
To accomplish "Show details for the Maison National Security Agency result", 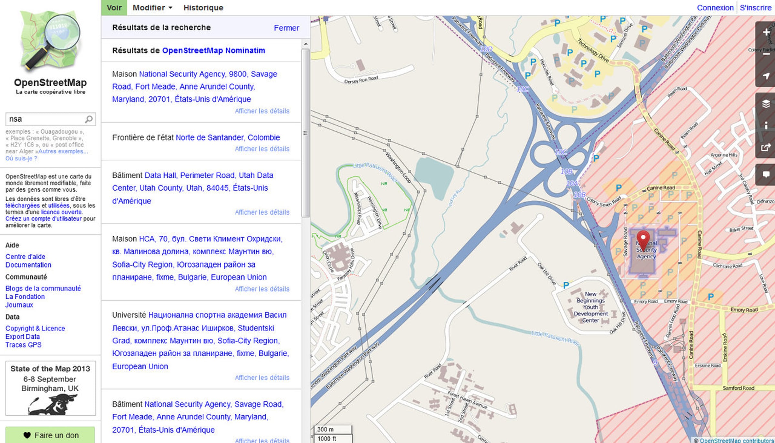I will click(x=262, y=111).
